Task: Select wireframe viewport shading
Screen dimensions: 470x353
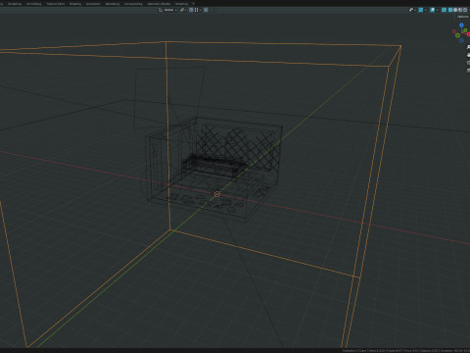Action: [x=450, y=10]
